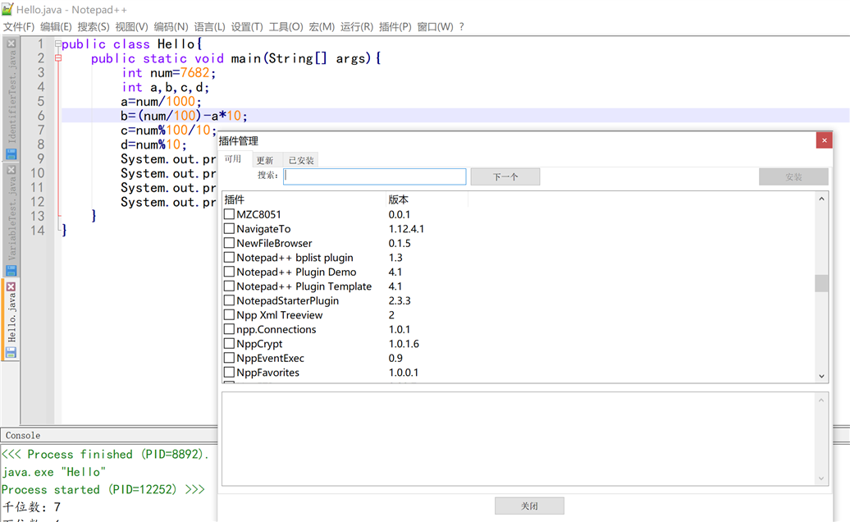Click console line 'java.exe "Hello"'

(53, 472)
